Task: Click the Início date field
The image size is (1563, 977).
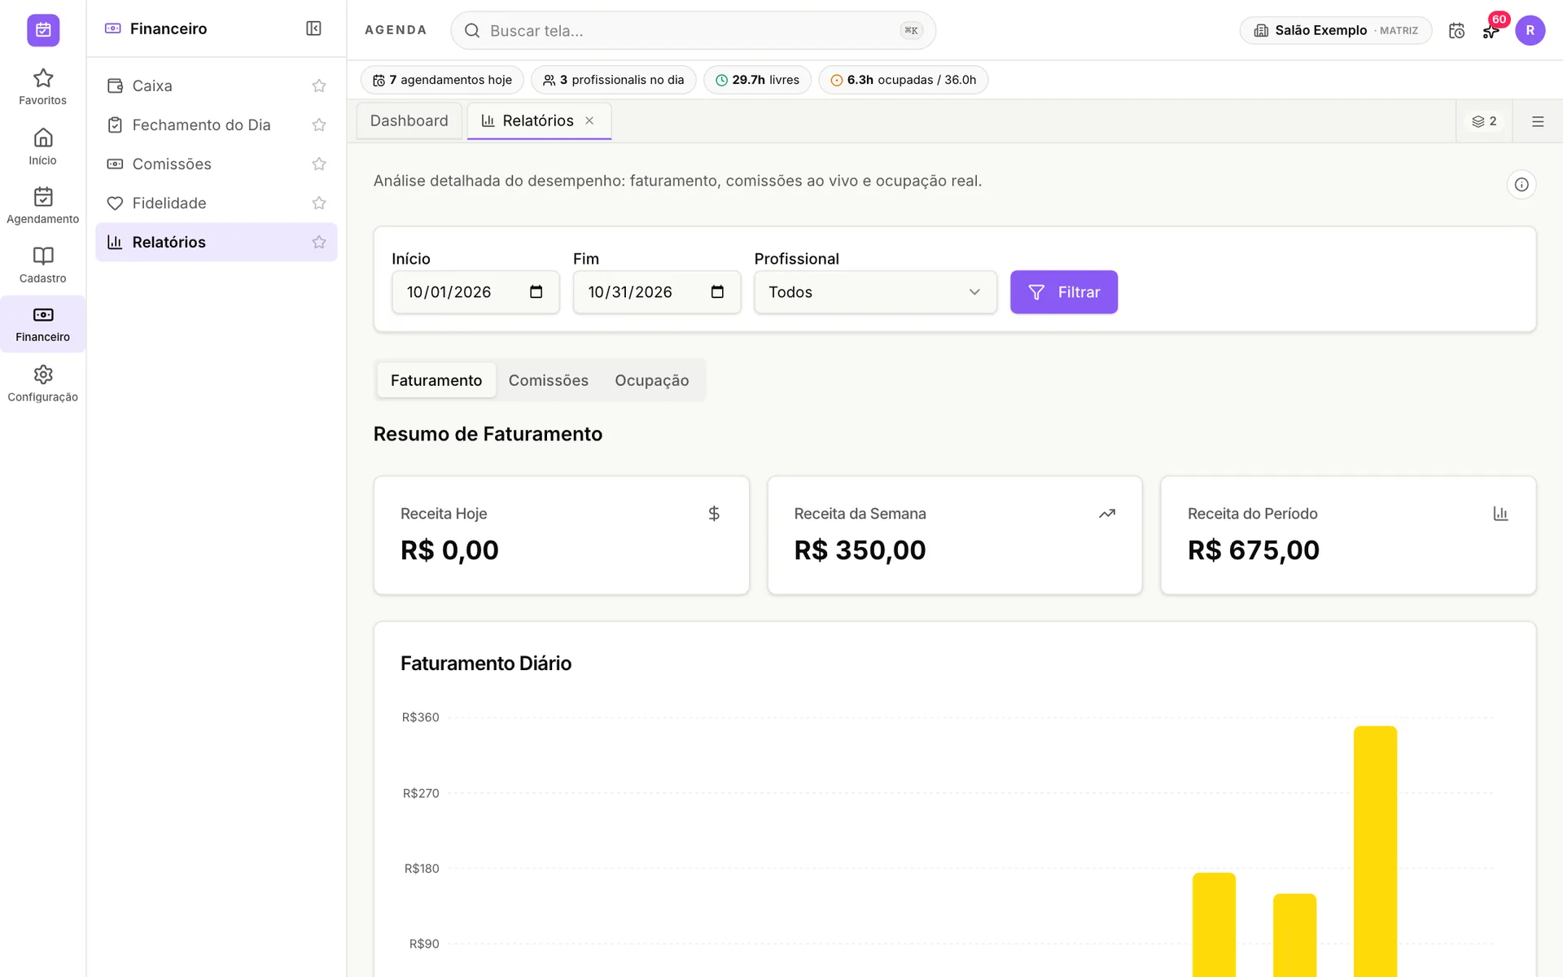Action: pos(475,291)
